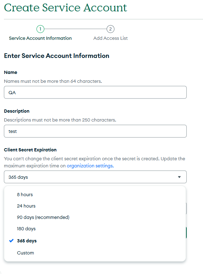Viewport: 203px width, 274px height.
Task: Open the Client Secret Expiration dropdown
Action: point(95,177)
